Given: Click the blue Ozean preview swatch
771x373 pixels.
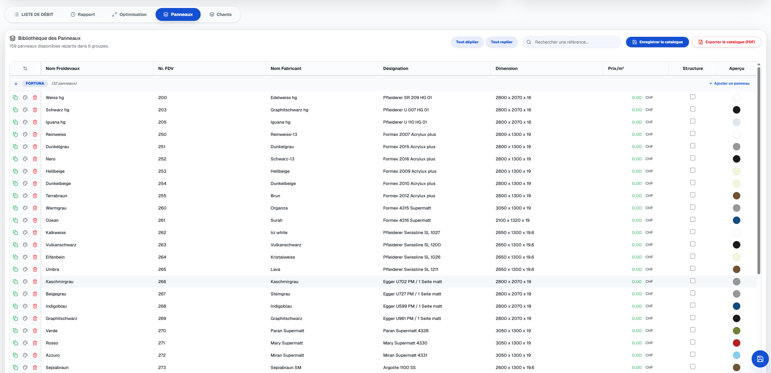Looking at the screenshot, I should 737,220.
